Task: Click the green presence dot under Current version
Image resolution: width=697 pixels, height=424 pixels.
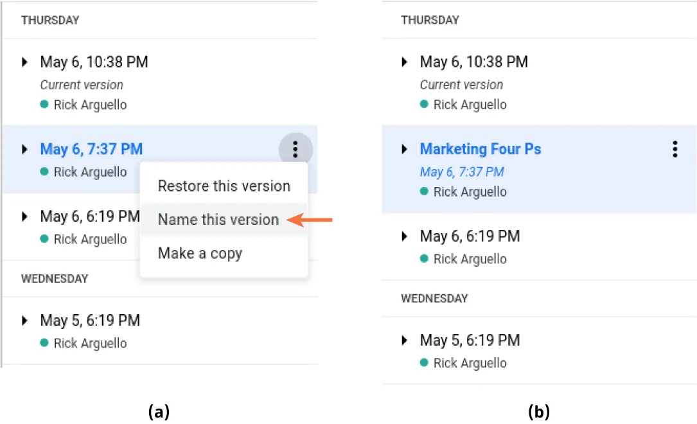Action: coord(44,104)
